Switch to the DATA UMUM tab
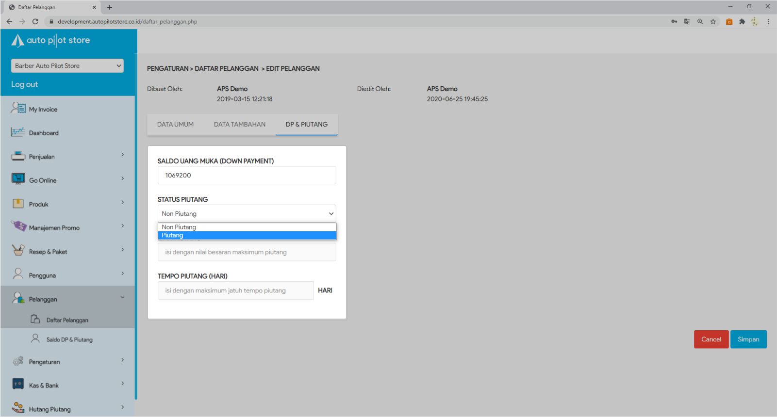This screenshot has width=777, height=417. [x=175, y=125]
